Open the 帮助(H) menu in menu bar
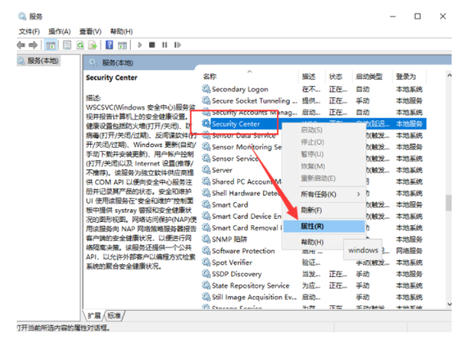462x341 pixels. tap(121, 31)
